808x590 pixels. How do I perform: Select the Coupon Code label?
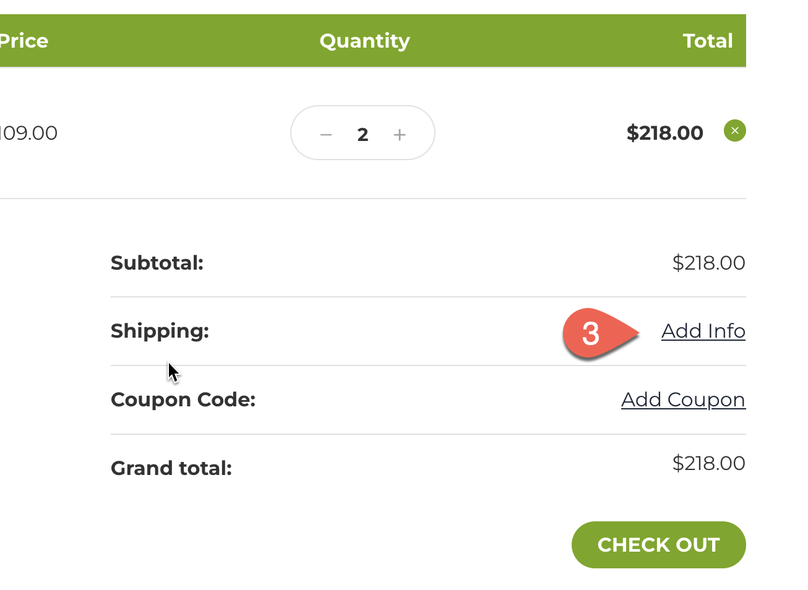183,400
